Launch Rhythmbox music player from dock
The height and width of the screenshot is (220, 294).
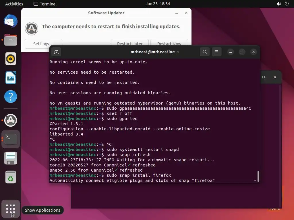pos(11,59)
